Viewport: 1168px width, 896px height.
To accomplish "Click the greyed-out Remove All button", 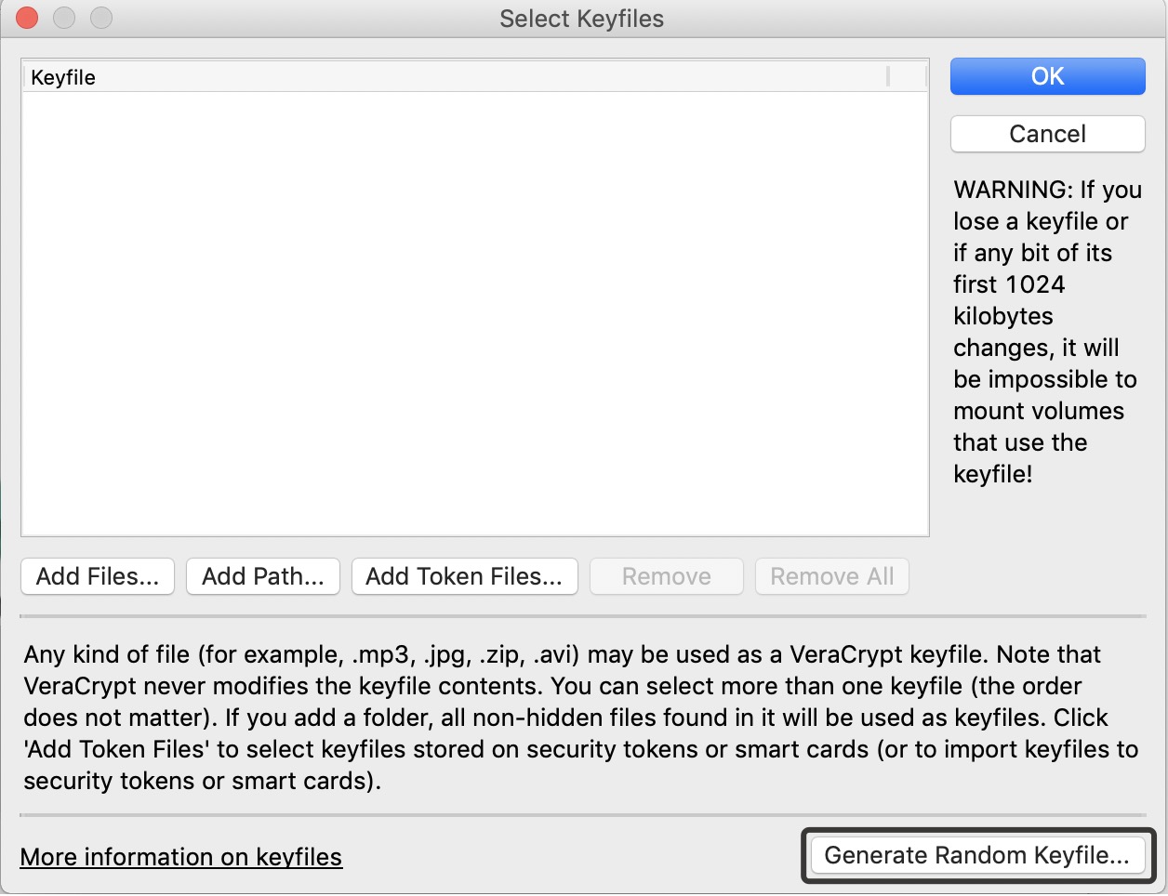I will pos(831,576).
